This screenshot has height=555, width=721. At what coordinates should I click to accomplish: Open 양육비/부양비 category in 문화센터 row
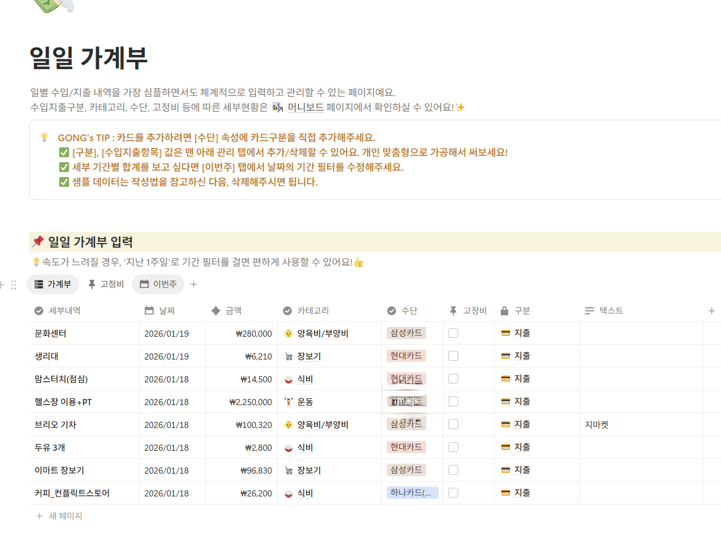coord(323,334)
